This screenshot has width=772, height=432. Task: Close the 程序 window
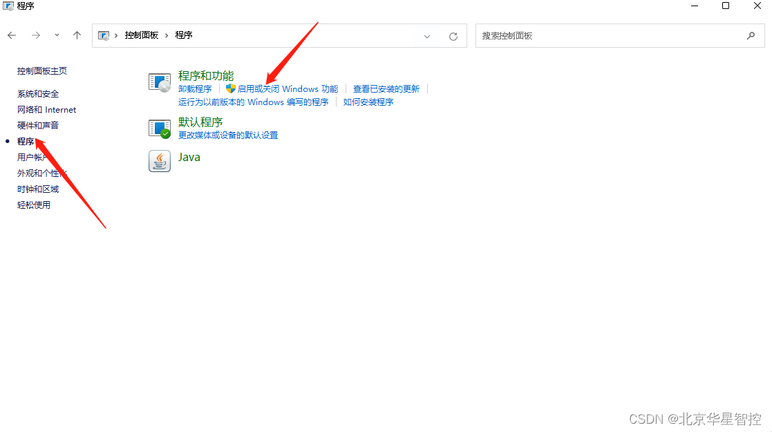coord(757,6)
